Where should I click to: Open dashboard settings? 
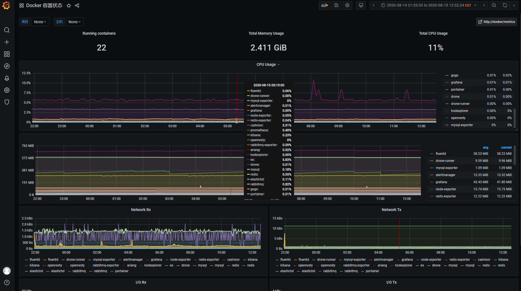click(x=347, y=5)
